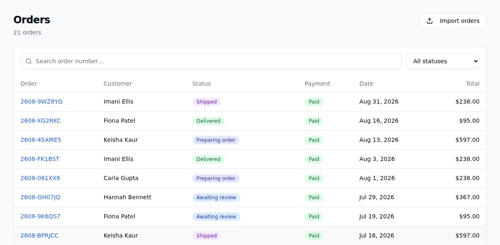
Task: Click the Payment column header
Action: tap(317, 84)
